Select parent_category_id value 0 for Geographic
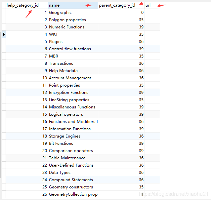This screenshot has width=211, height=200. (x=121, y=13)
